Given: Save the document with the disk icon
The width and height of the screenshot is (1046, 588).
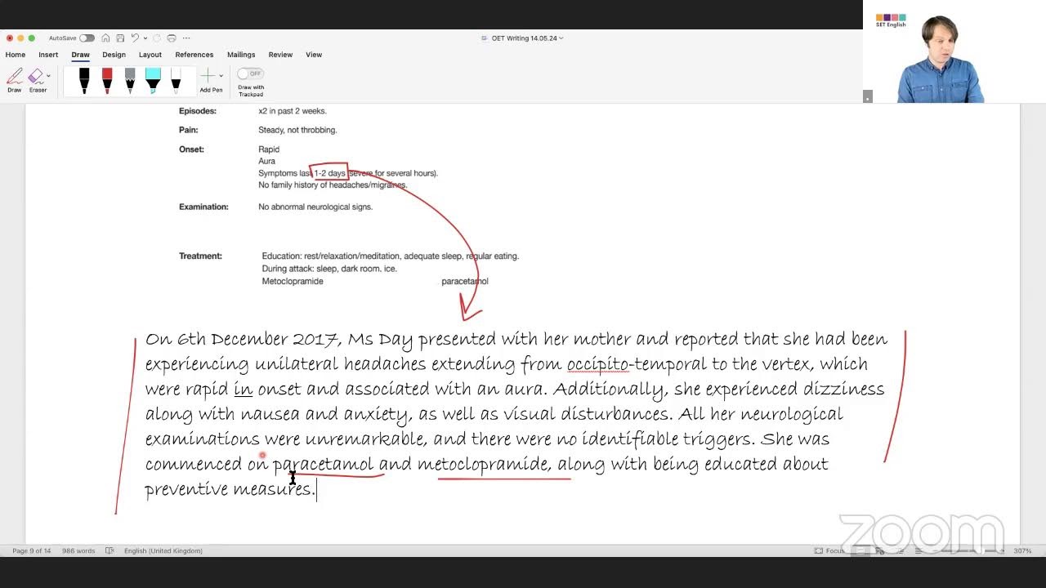Looking at the screenshot, I should coord(120,38).
